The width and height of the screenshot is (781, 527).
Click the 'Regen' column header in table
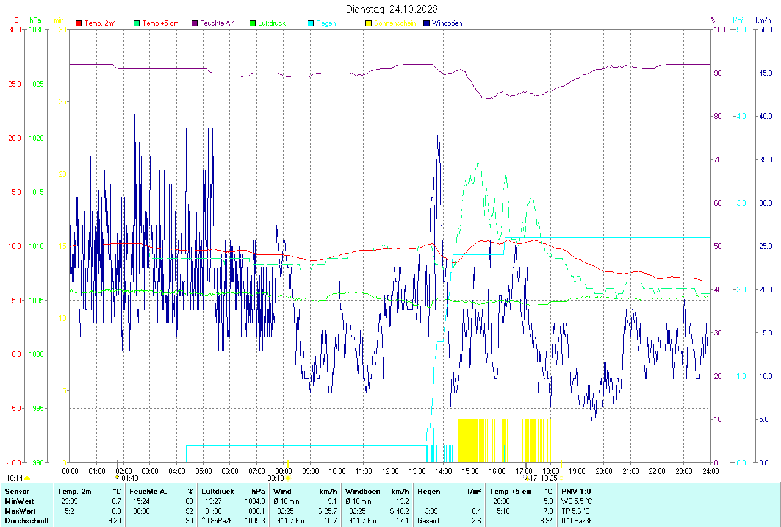(429, 491)
